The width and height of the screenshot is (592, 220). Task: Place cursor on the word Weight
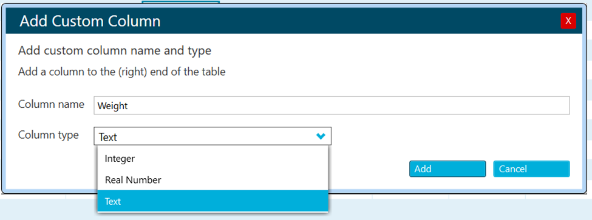click(x=112, y=106)
